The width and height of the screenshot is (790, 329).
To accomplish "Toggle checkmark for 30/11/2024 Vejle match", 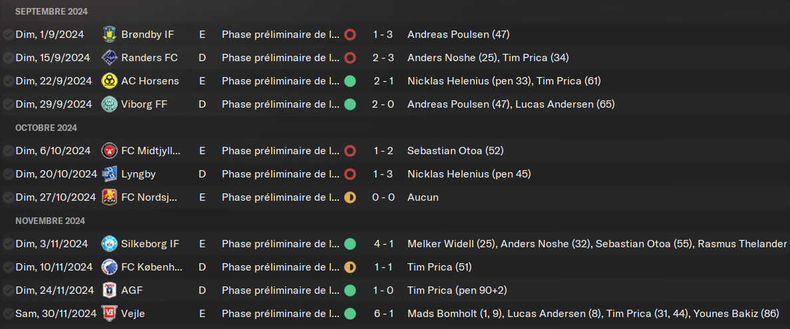I will click(x=8, y=314).
